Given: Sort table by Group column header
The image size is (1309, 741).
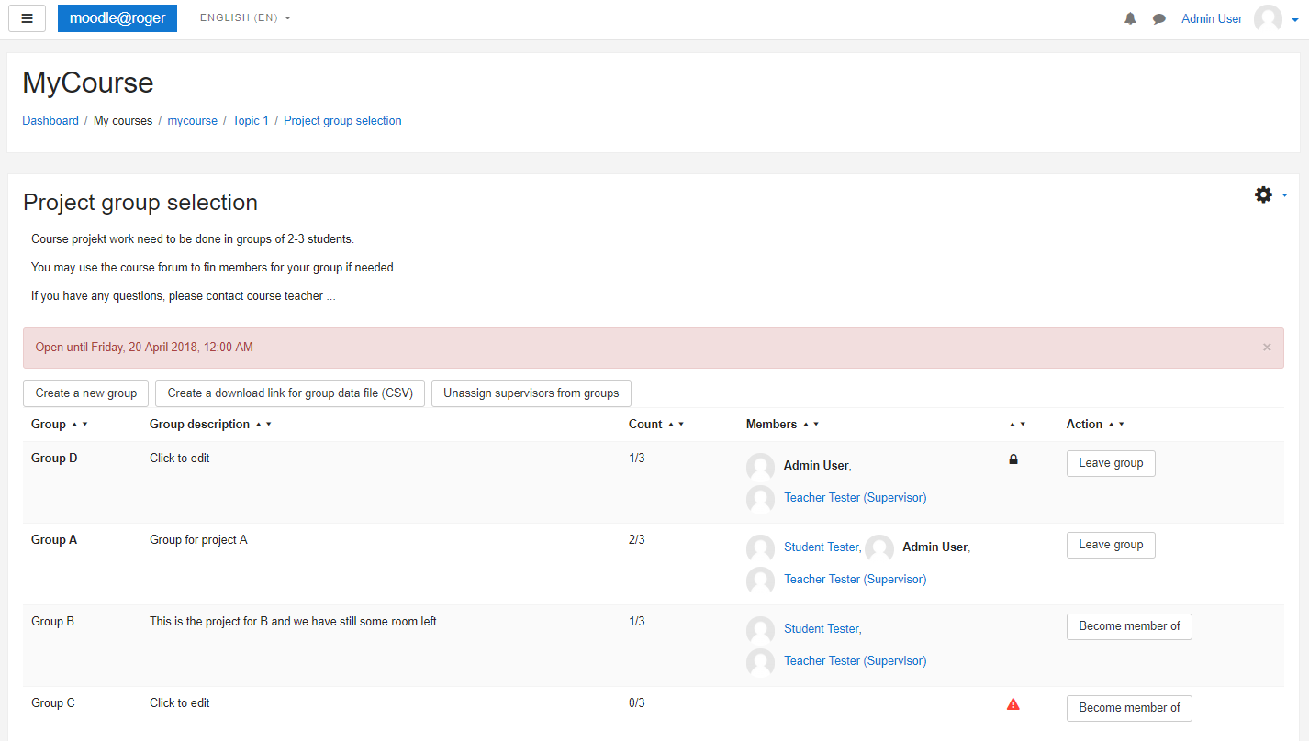Looking at the screenshot, I should 49,425.
